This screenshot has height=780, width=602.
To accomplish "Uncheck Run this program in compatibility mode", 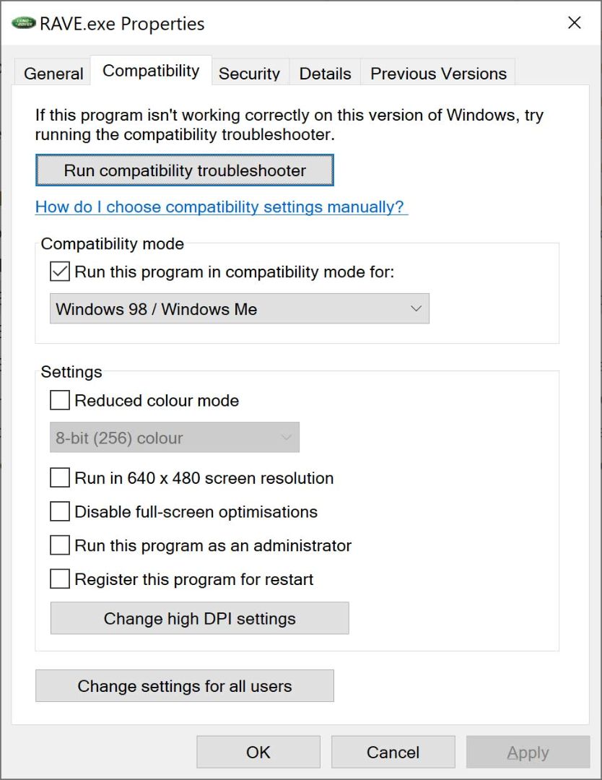I will 60,272.
